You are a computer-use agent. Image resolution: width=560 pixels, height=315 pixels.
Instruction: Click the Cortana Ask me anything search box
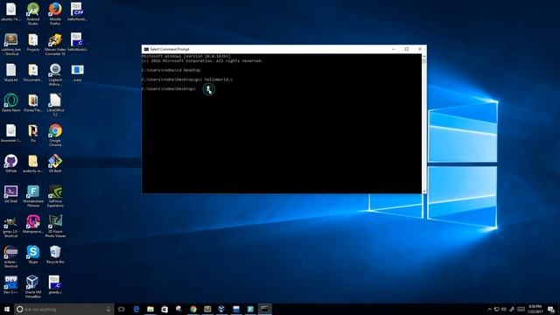pos(64,309)
